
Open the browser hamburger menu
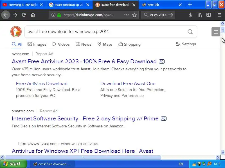(x=219, y=15)
